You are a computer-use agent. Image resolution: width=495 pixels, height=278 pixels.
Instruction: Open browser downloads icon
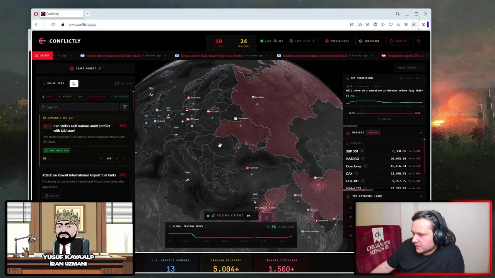398,24
